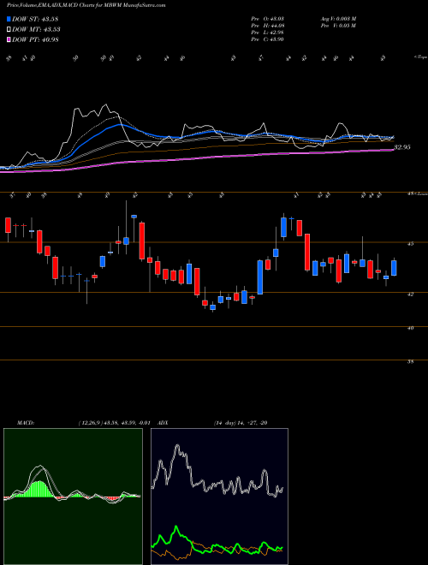
Task: Click the tall blue candle peaking near 46.5
Action: [284, 227]
